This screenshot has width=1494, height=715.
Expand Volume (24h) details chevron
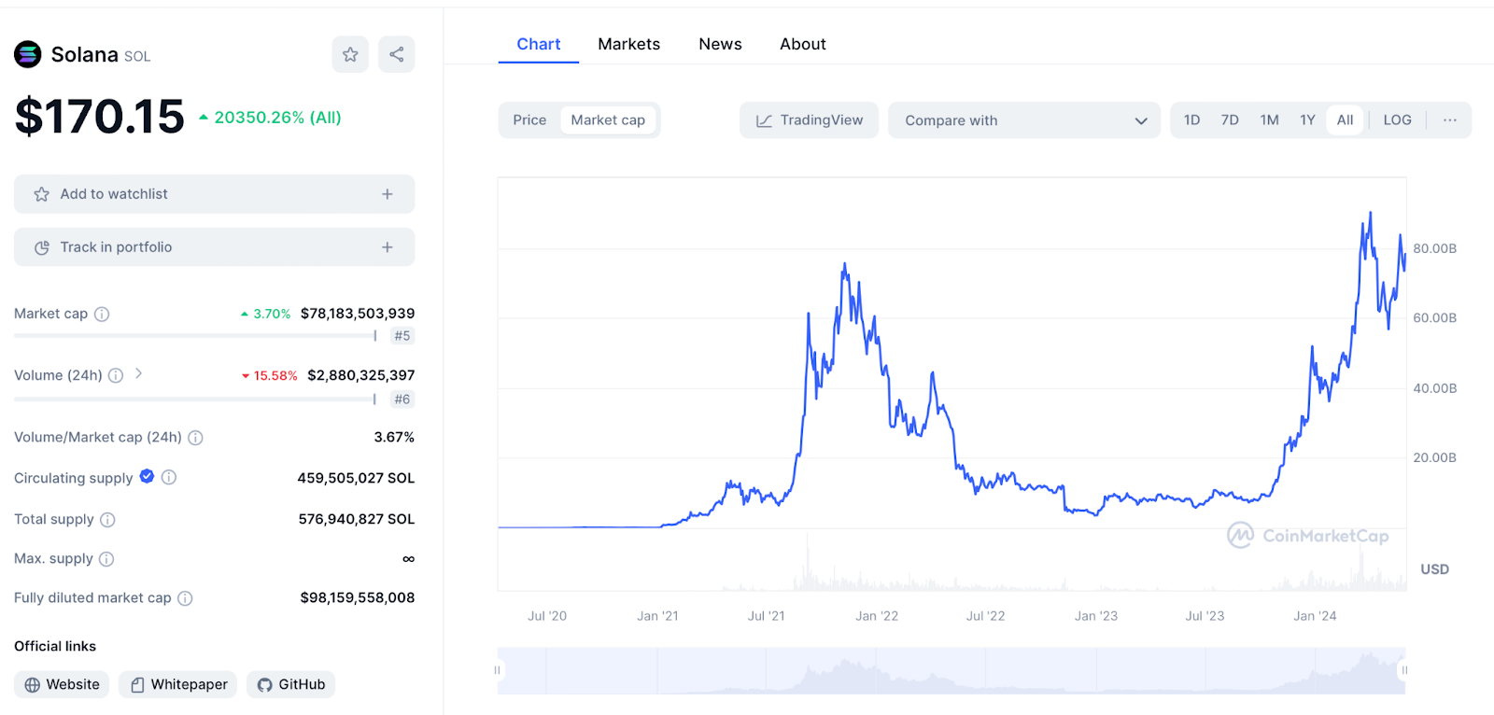pyautogui.click(x=138, y=373)
